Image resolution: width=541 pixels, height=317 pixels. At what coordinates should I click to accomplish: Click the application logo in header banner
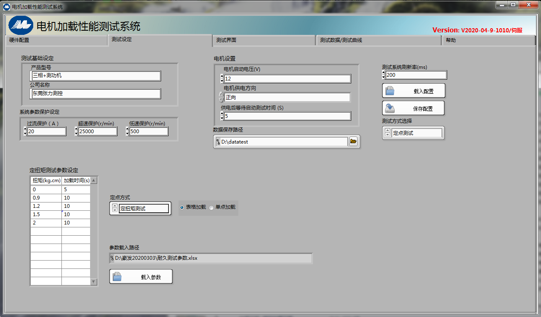click(x=21, y=26)
